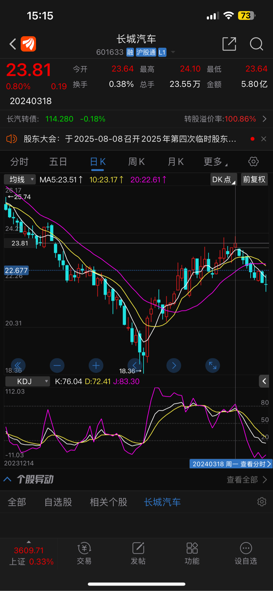Tap the back arrow icon
The height and width of the screenshot is (591, 273).
pyautogui.click(x=13, y=44)
